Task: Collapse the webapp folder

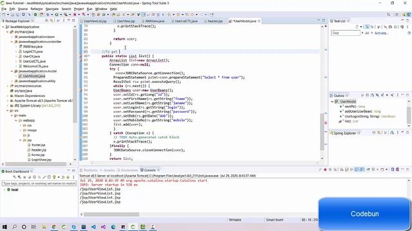Action: (16, 121)
